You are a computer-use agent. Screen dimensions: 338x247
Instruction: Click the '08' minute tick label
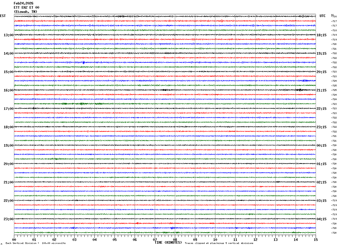click(x=175, y=239)
